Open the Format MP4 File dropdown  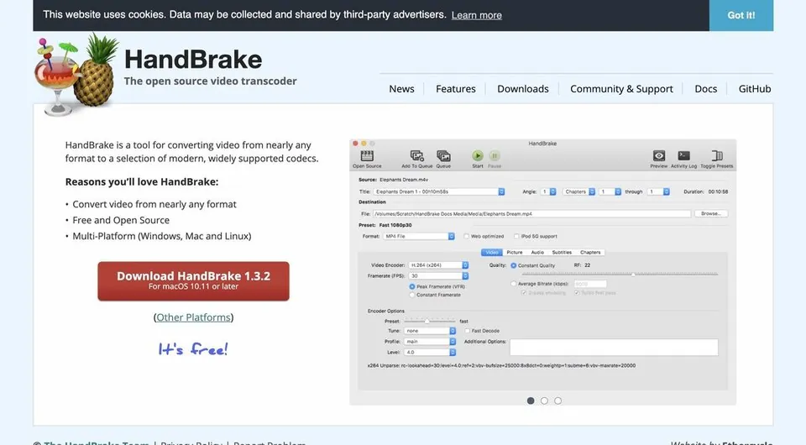pyautogui.click(x=419, y=237)
